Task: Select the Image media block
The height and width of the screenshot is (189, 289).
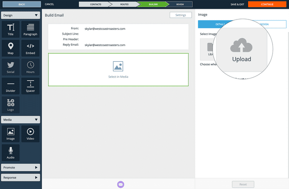Action: point(11,134)
